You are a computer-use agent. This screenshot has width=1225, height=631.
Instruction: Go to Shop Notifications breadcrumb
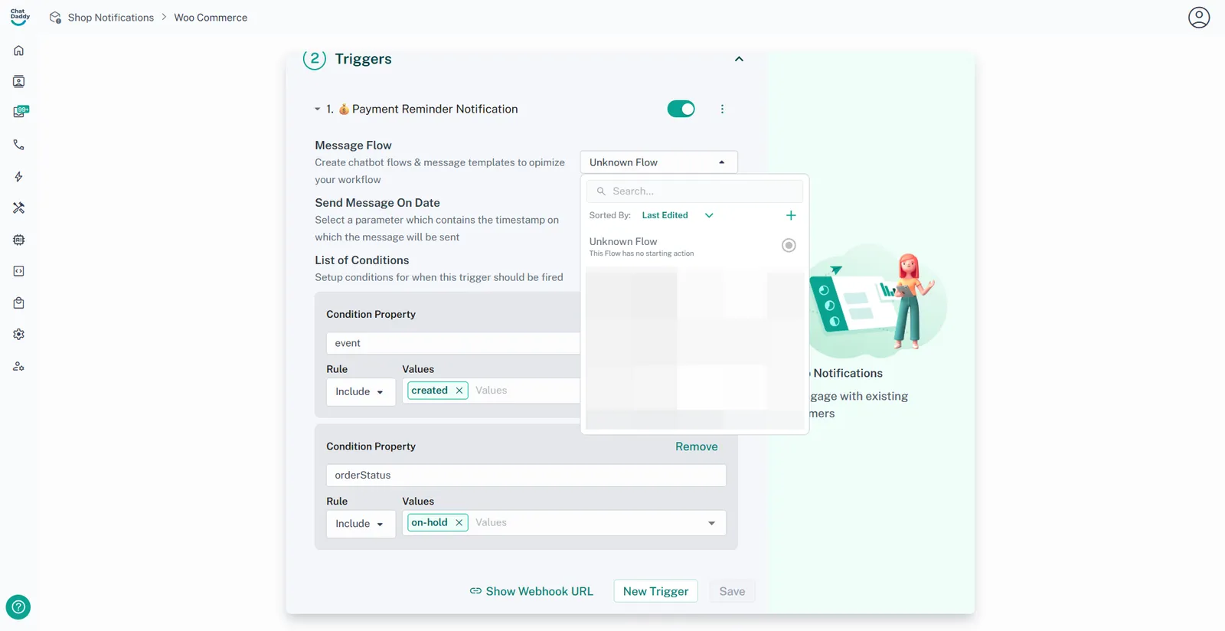(110, 18)
